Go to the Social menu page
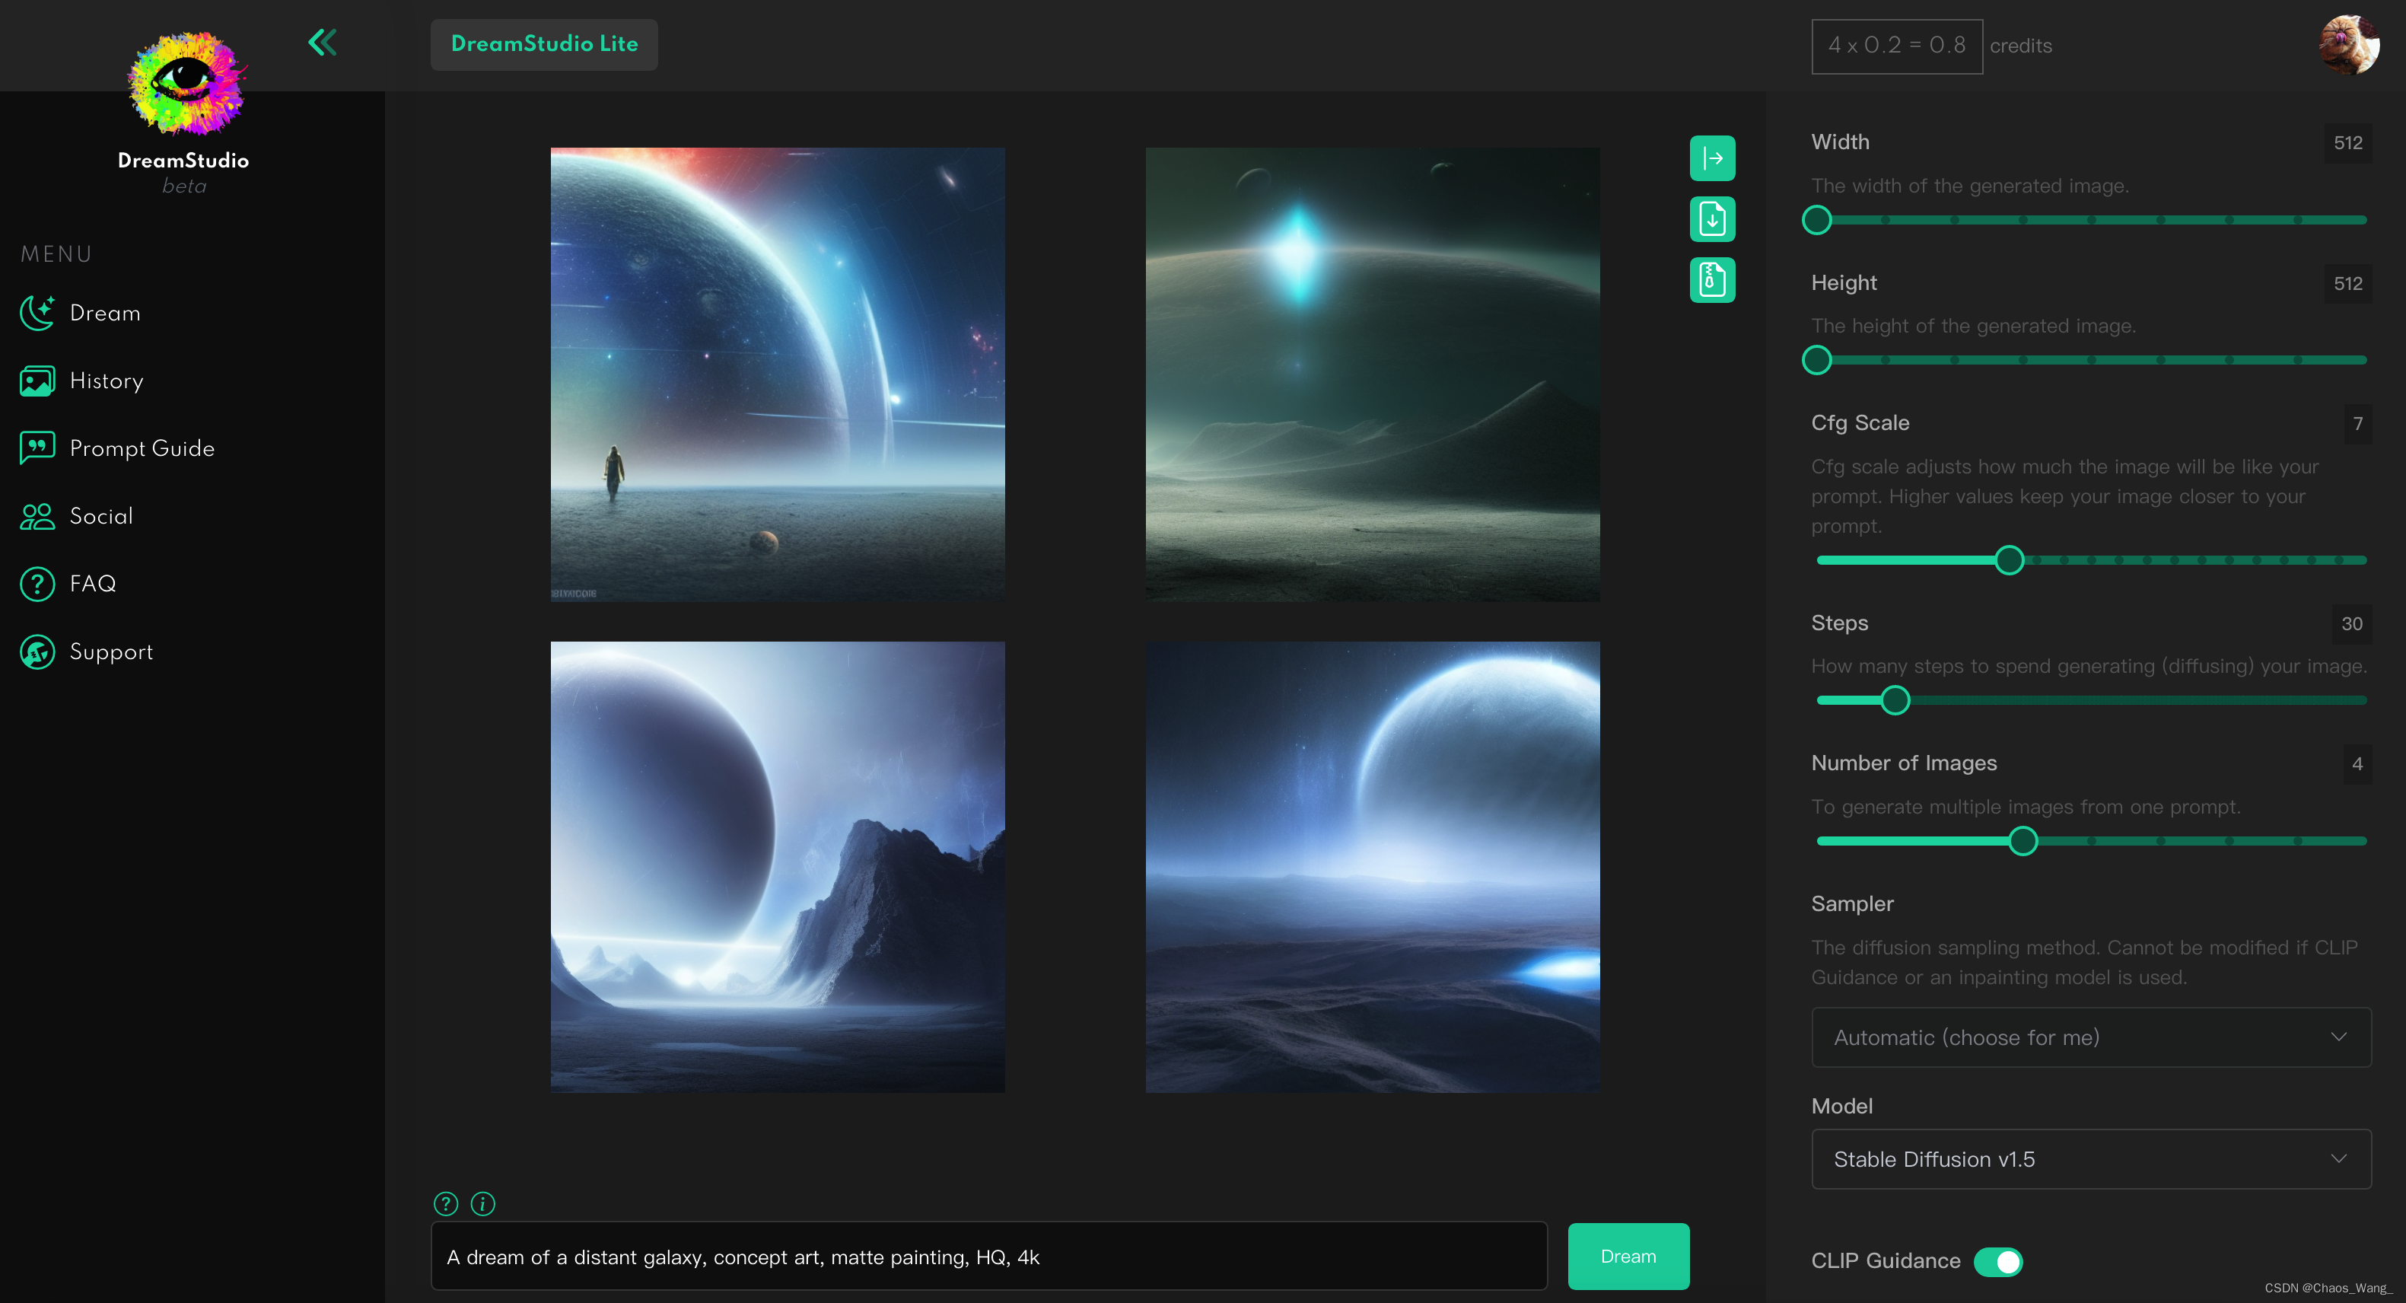Screen dimensions: 2406x1303 (x=101, y=517)
